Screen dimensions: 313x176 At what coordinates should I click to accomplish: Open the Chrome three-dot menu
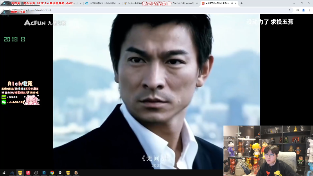pyautogui.click(x=309, y=10)
